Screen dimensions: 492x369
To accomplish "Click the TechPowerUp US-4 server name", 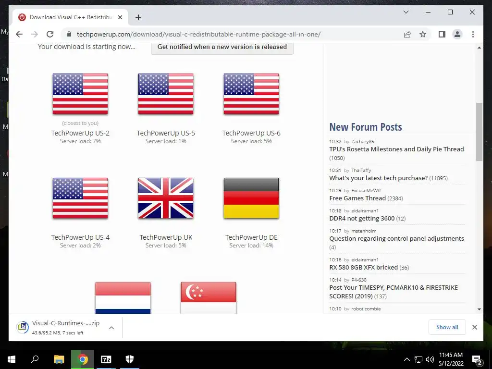I will [80, 237].
